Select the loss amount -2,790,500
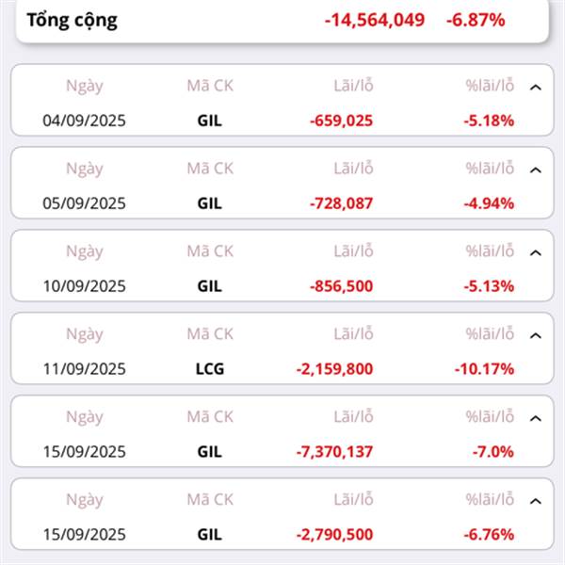565x565 pixels. pyautogui.click(x=334, y=534)
